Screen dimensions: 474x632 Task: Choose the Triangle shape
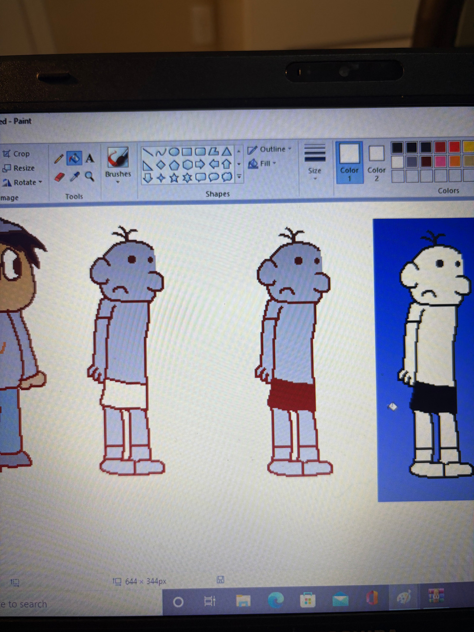pos(227,151)
